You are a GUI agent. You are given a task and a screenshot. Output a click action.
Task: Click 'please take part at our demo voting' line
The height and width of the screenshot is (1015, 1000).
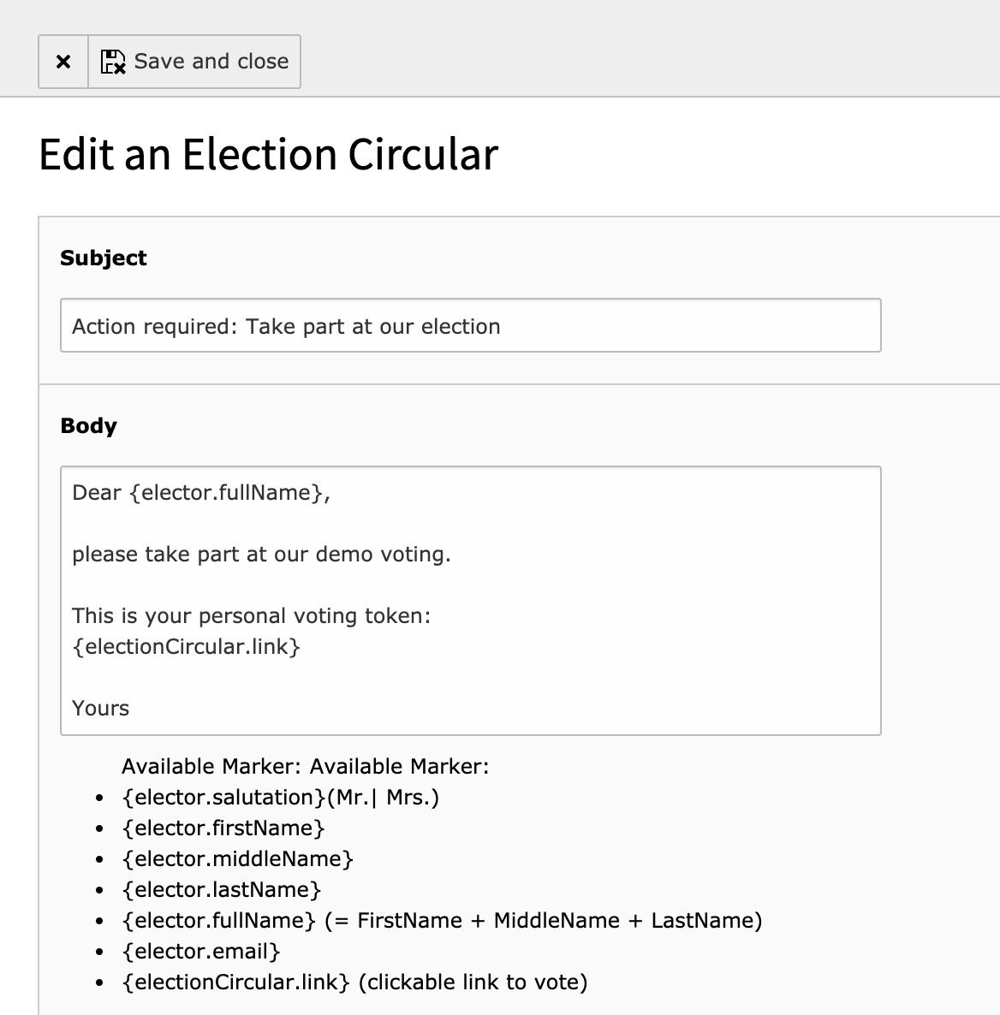(x=262, y=554)
